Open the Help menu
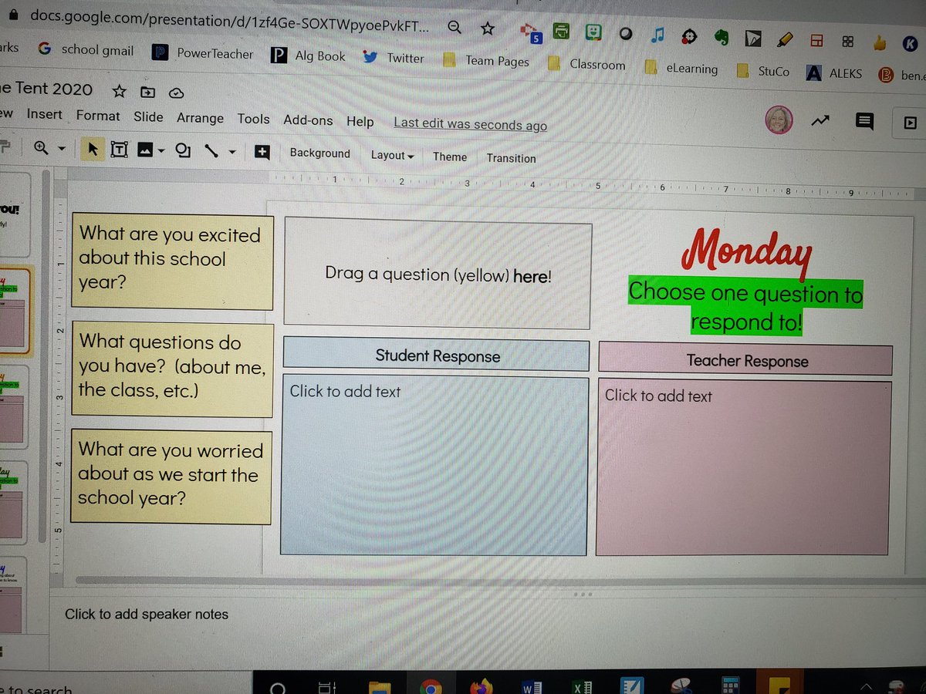Screen dimensions: 926x694 (x=360, y=122)
